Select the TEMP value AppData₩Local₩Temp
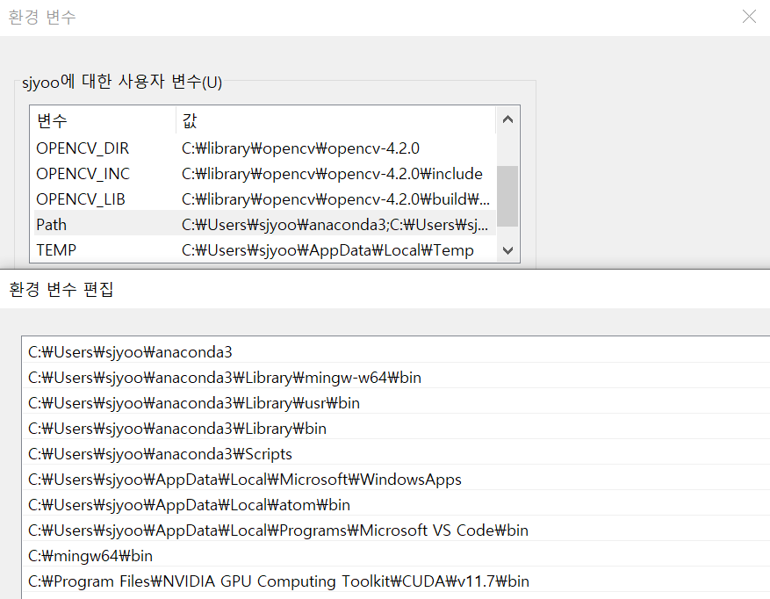 pos(327,250)
